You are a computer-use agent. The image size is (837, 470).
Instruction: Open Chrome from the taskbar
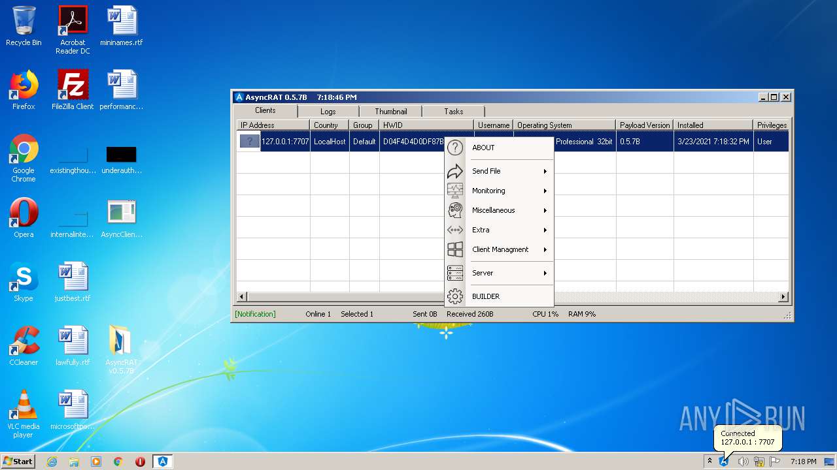pos(118,462)
